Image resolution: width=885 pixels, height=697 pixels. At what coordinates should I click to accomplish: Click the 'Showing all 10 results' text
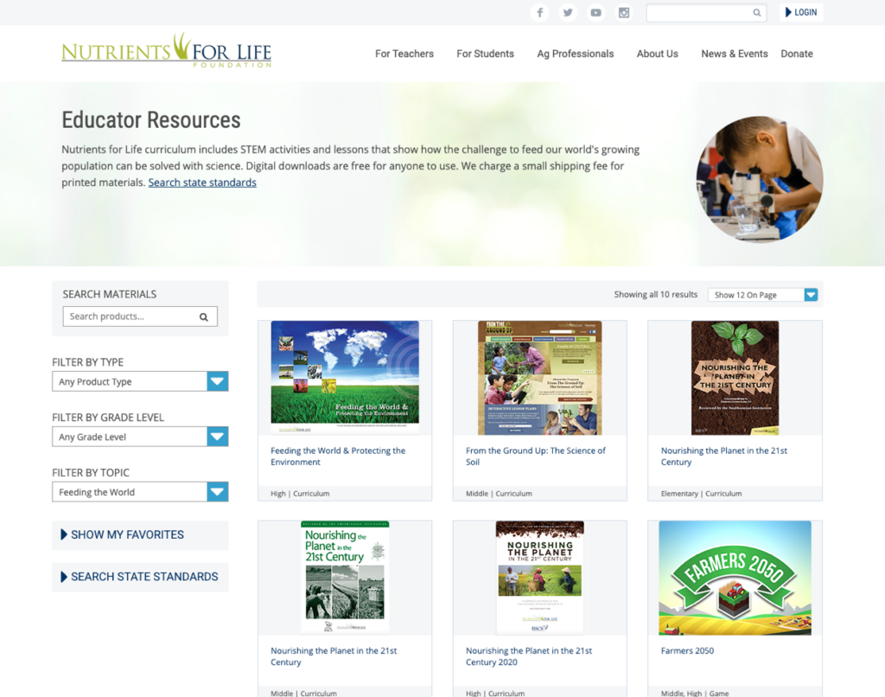tap(656, 294)
